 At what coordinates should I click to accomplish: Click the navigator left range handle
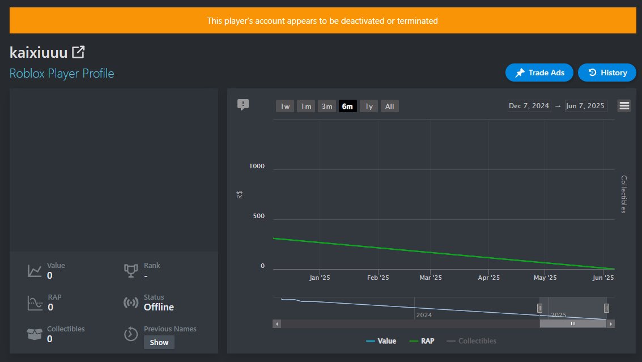pyautogui.click(x=539, y=308)
